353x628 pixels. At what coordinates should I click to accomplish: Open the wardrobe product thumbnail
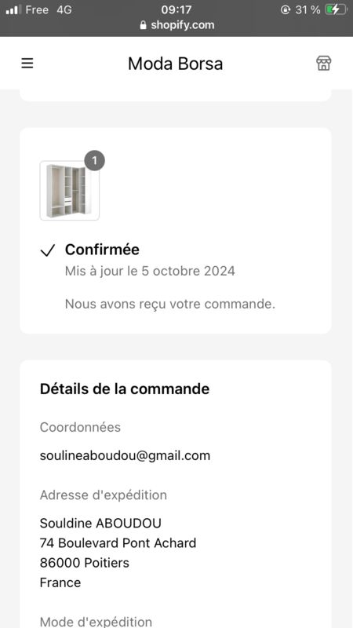click(x=69, y=191)
